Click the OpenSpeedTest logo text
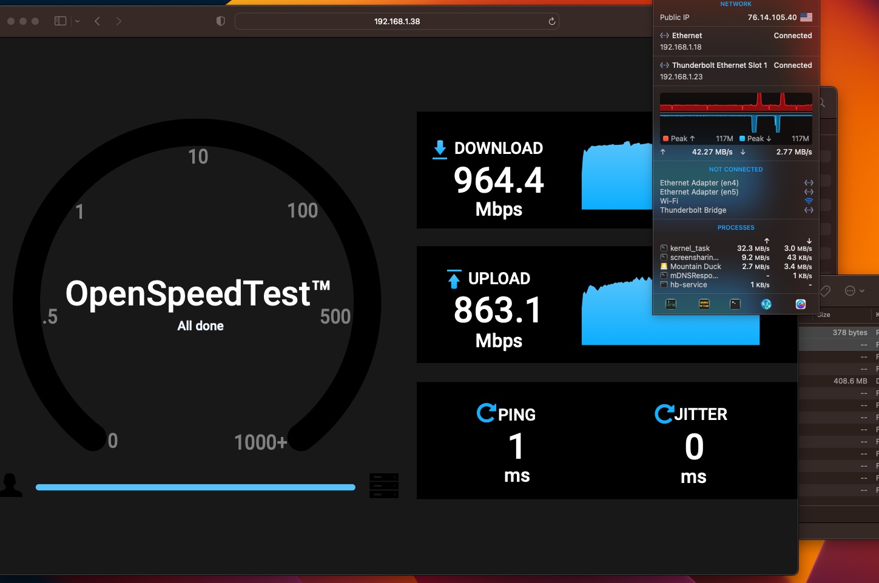879x583 pixels. coord(198,293)
